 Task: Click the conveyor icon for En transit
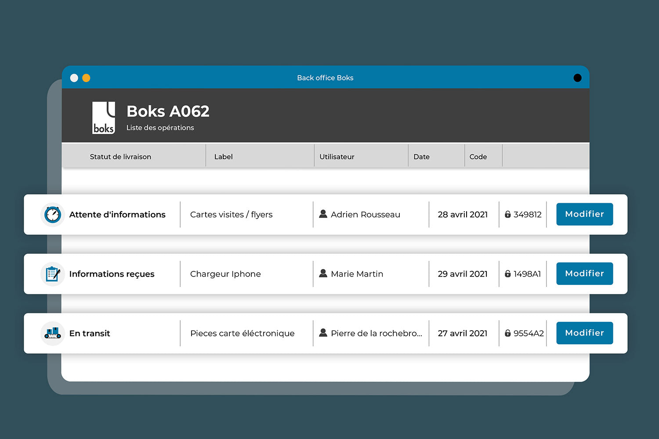[53, 334]
